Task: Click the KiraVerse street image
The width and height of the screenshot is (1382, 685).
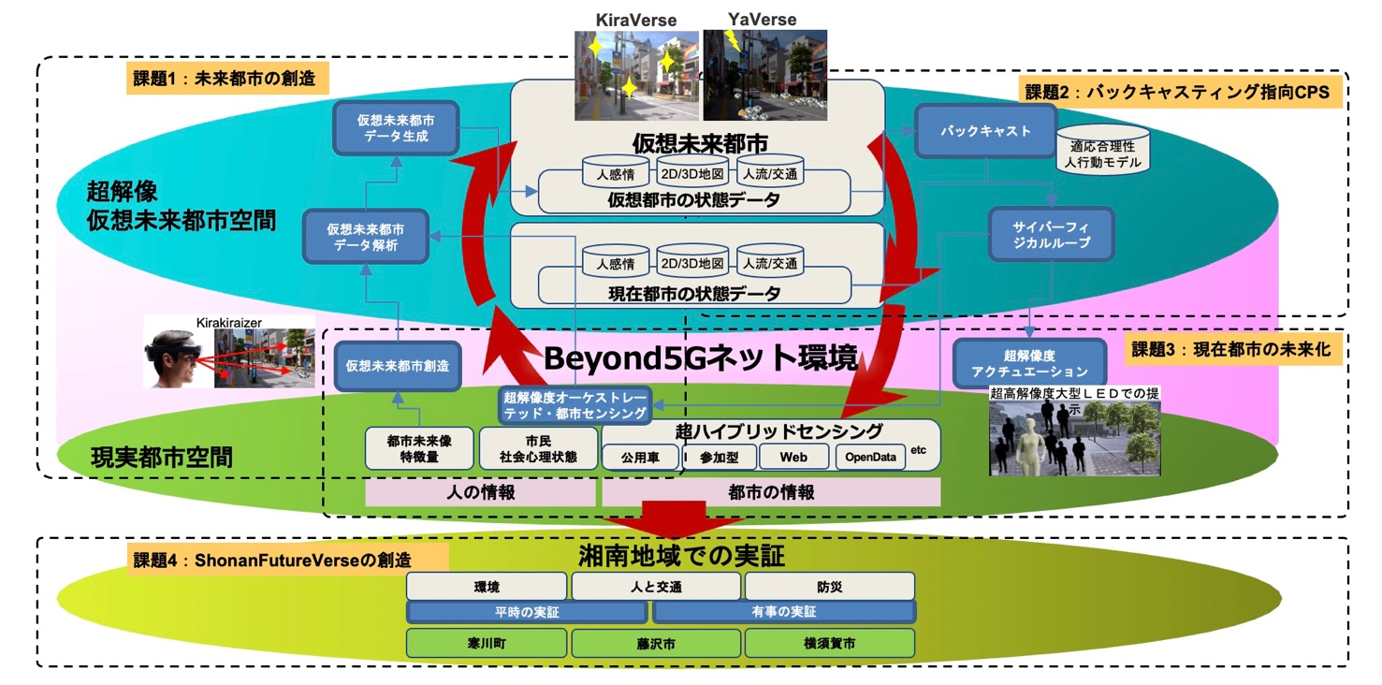Action: coord(636,75)
